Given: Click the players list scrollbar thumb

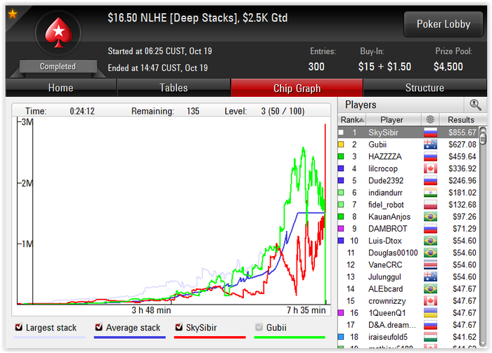Looking at the screenshot, I should point(484,138).
